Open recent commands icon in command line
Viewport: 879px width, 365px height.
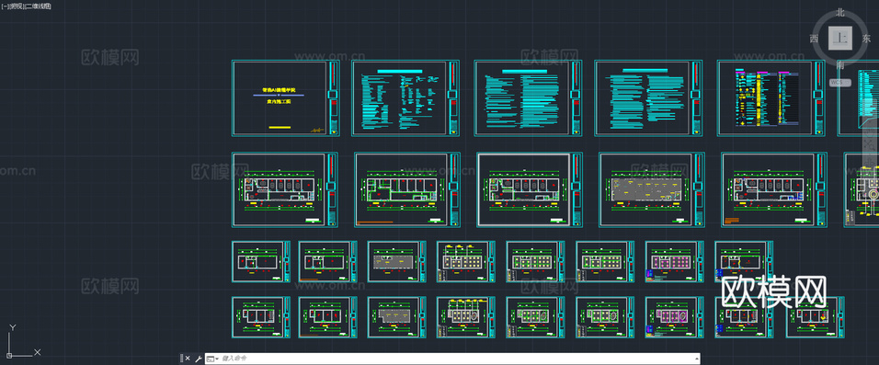tap(211, 359)
